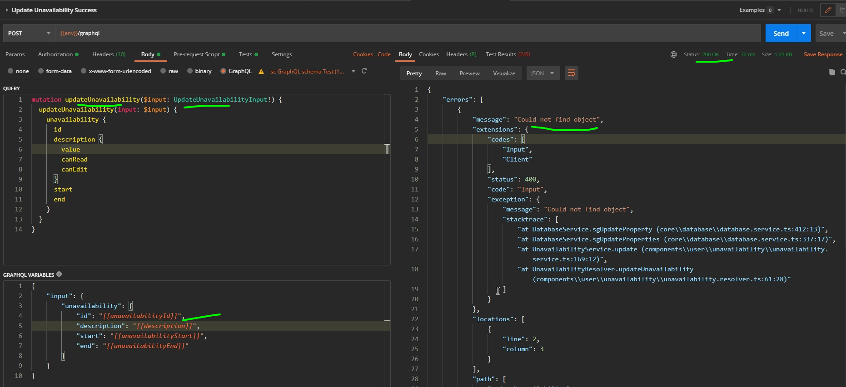Click the Save button
The width and height of the screenshot is (846, 387).
[x=826, y=33]
